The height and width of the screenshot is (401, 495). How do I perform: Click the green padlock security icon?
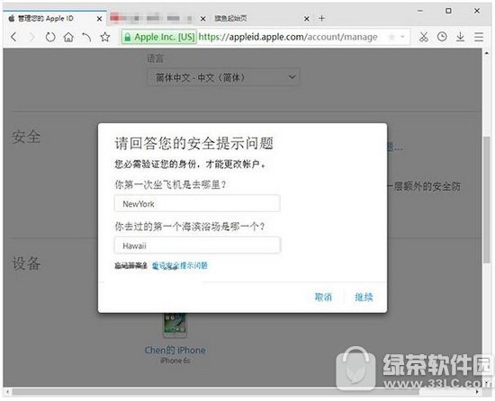pyautogui.click(x=128, y=37)
